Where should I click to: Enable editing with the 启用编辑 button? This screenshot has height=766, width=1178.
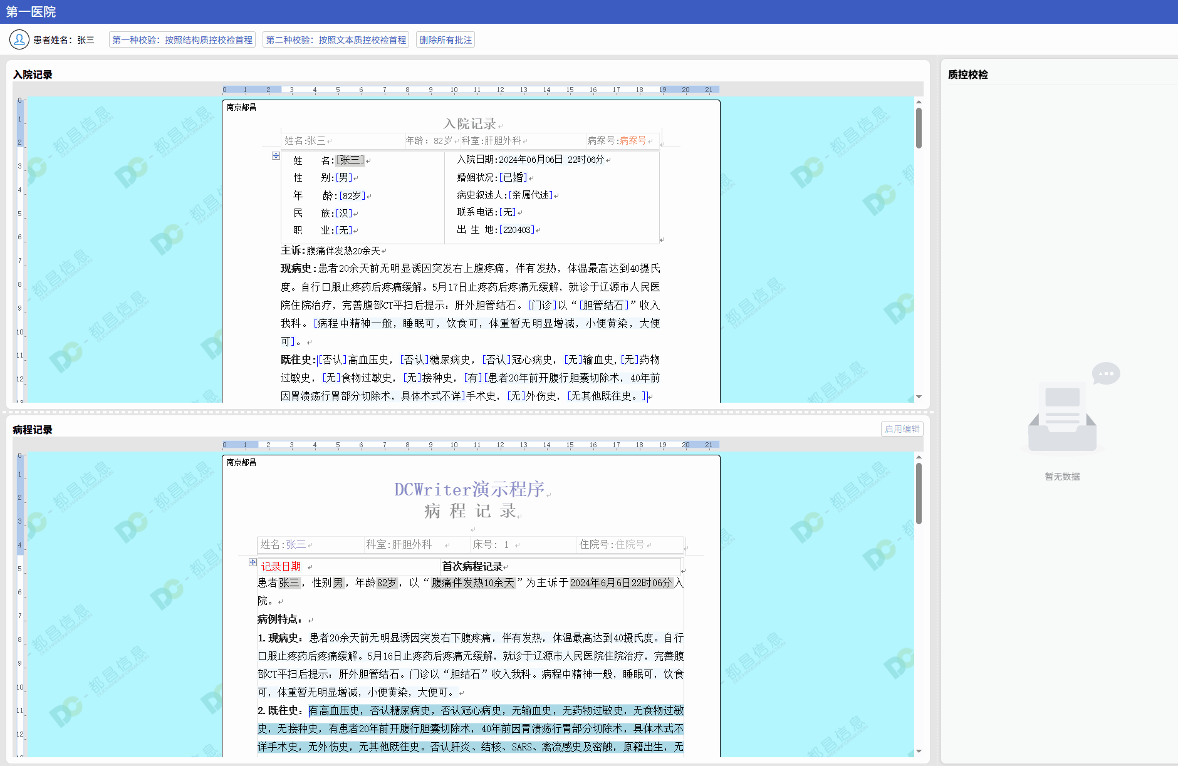[x=902, y=429]
